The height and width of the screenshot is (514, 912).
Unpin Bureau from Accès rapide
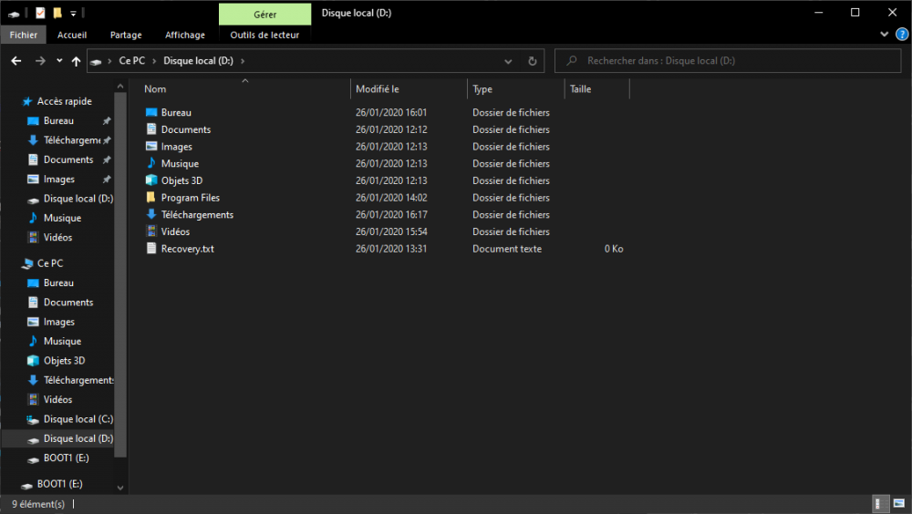107,121
